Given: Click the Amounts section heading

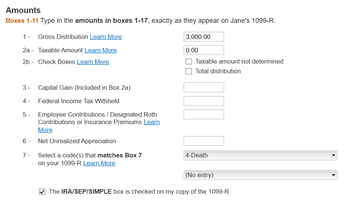Looking at the screenshot, I should click(x=23, y=10).
